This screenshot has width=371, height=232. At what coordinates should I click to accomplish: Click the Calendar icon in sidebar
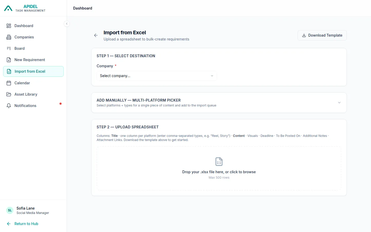tap(9, 83)
